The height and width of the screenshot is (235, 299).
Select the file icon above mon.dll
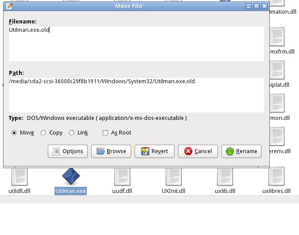click(x=277, y=103)
